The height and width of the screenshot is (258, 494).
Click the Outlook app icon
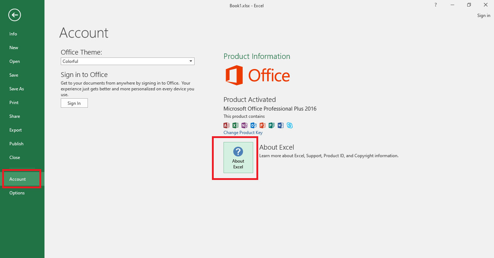point(254,125)
